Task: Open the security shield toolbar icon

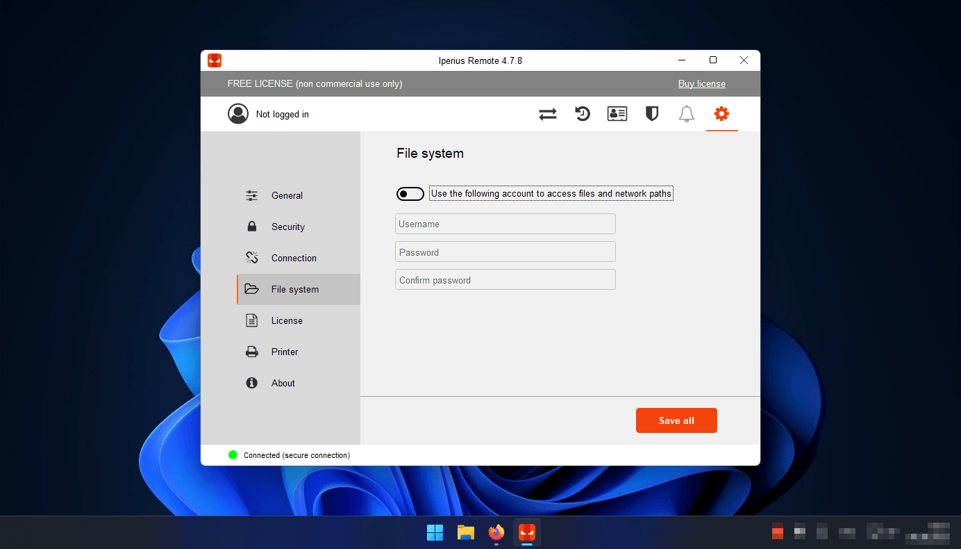Action: [652, 114]
